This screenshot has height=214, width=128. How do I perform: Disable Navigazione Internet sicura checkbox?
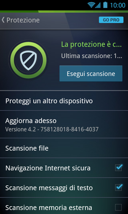(118, 168)
